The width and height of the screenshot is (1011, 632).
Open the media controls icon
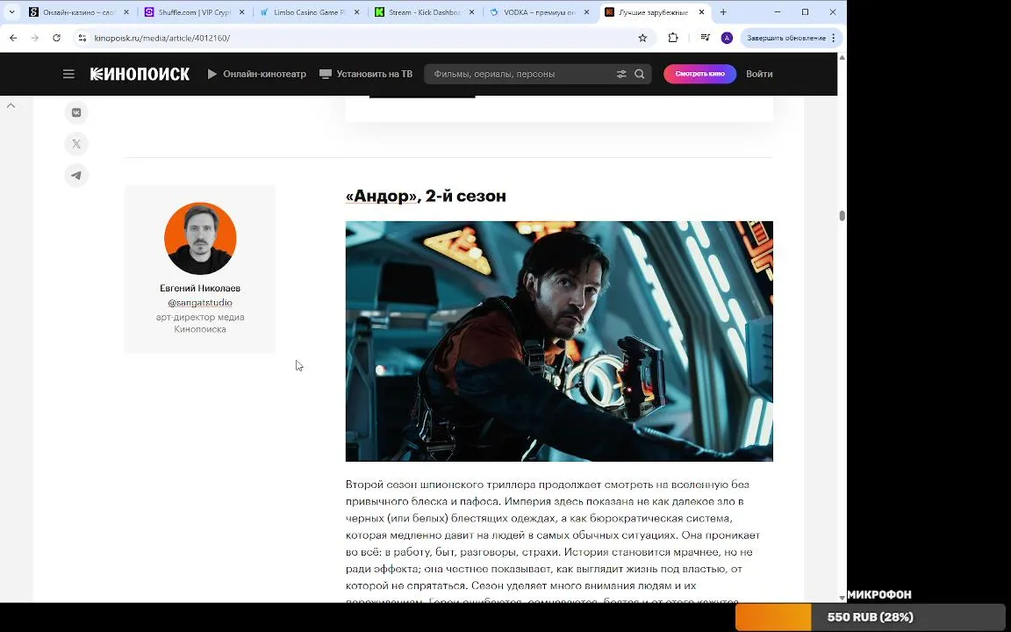pos(706,38)
